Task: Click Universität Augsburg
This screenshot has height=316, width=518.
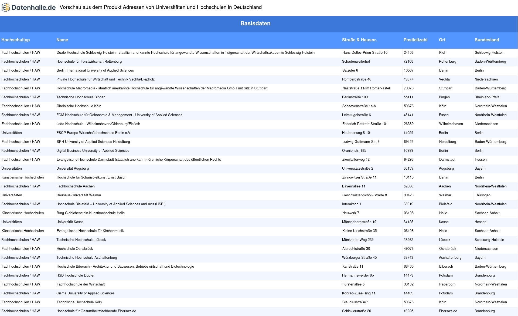Action: 73,169
